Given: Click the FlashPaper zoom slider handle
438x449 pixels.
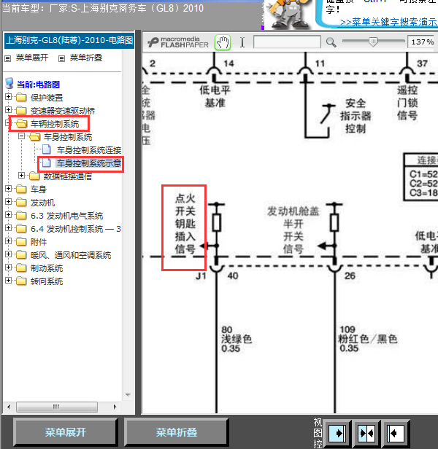Looking at the screenshot, I should (373, 42).
